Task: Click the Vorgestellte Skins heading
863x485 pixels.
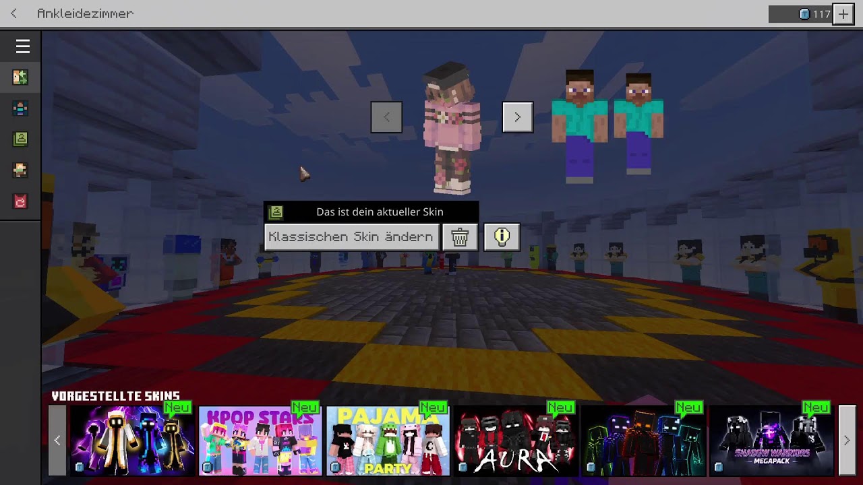Action: click(116, 396)
